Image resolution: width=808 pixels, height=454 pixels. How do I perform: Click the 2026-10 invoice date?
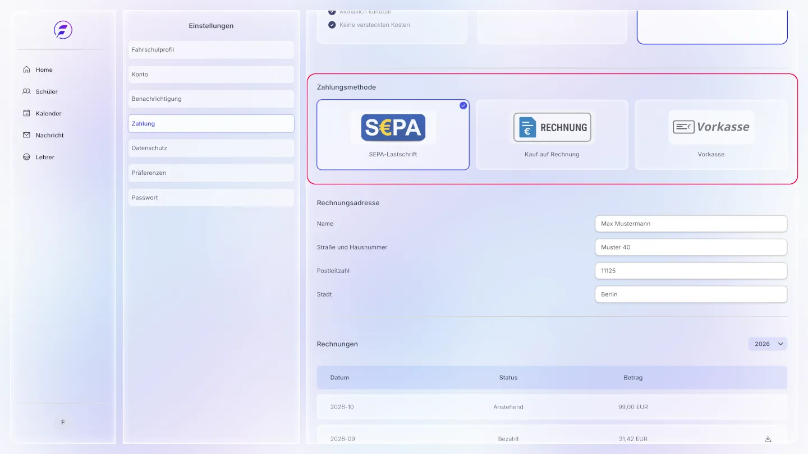(342, 407)
